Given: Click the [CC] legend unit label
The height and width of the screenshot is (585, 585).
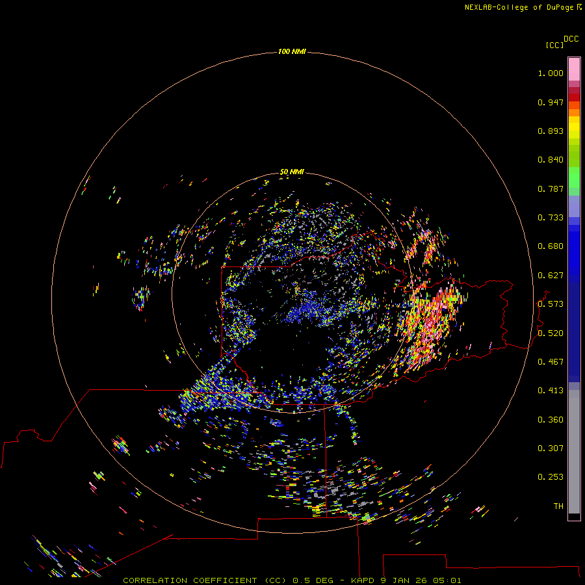Looking at the screenshot, I should pos(554,45).
